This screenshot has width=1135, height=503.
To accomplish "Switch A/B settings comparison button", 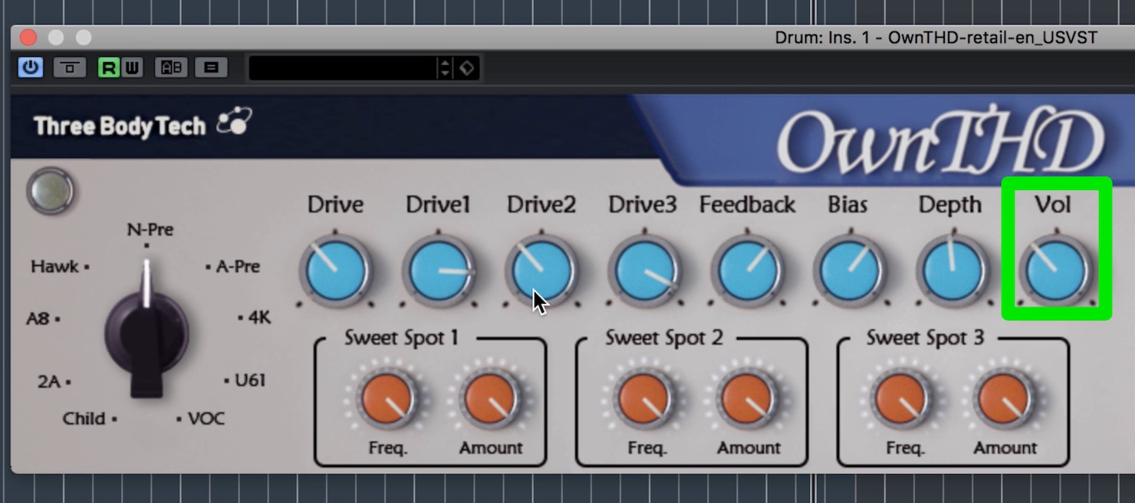I will pyautogui.click(x=171, y=67).
